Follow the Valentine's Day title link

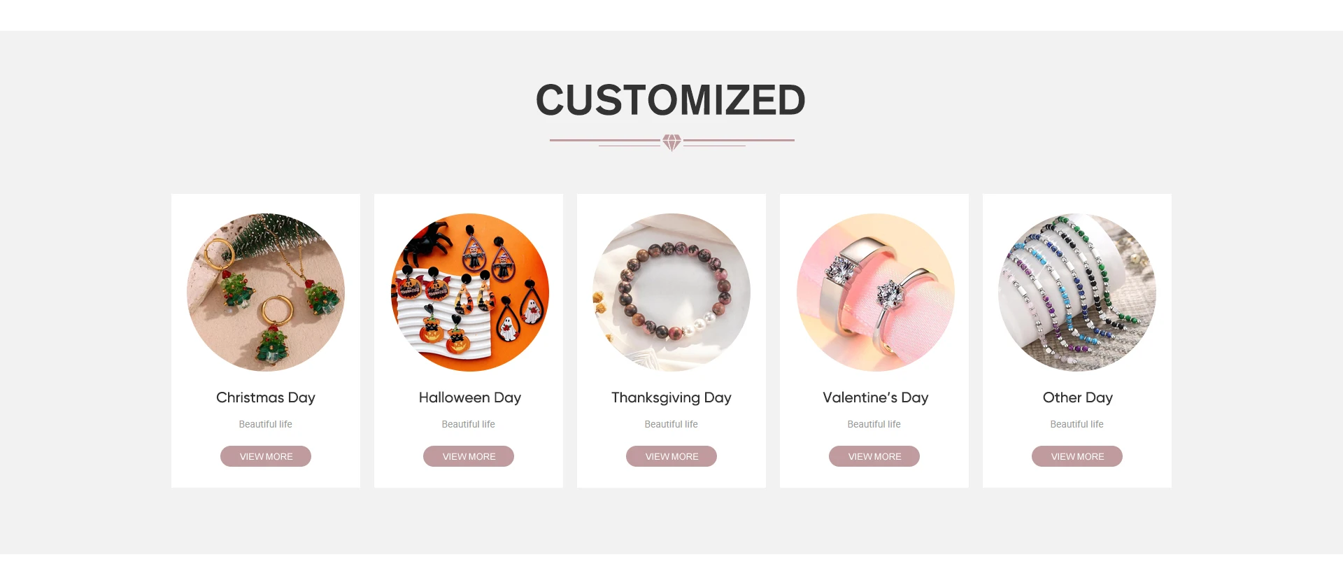tap(876, 397)
